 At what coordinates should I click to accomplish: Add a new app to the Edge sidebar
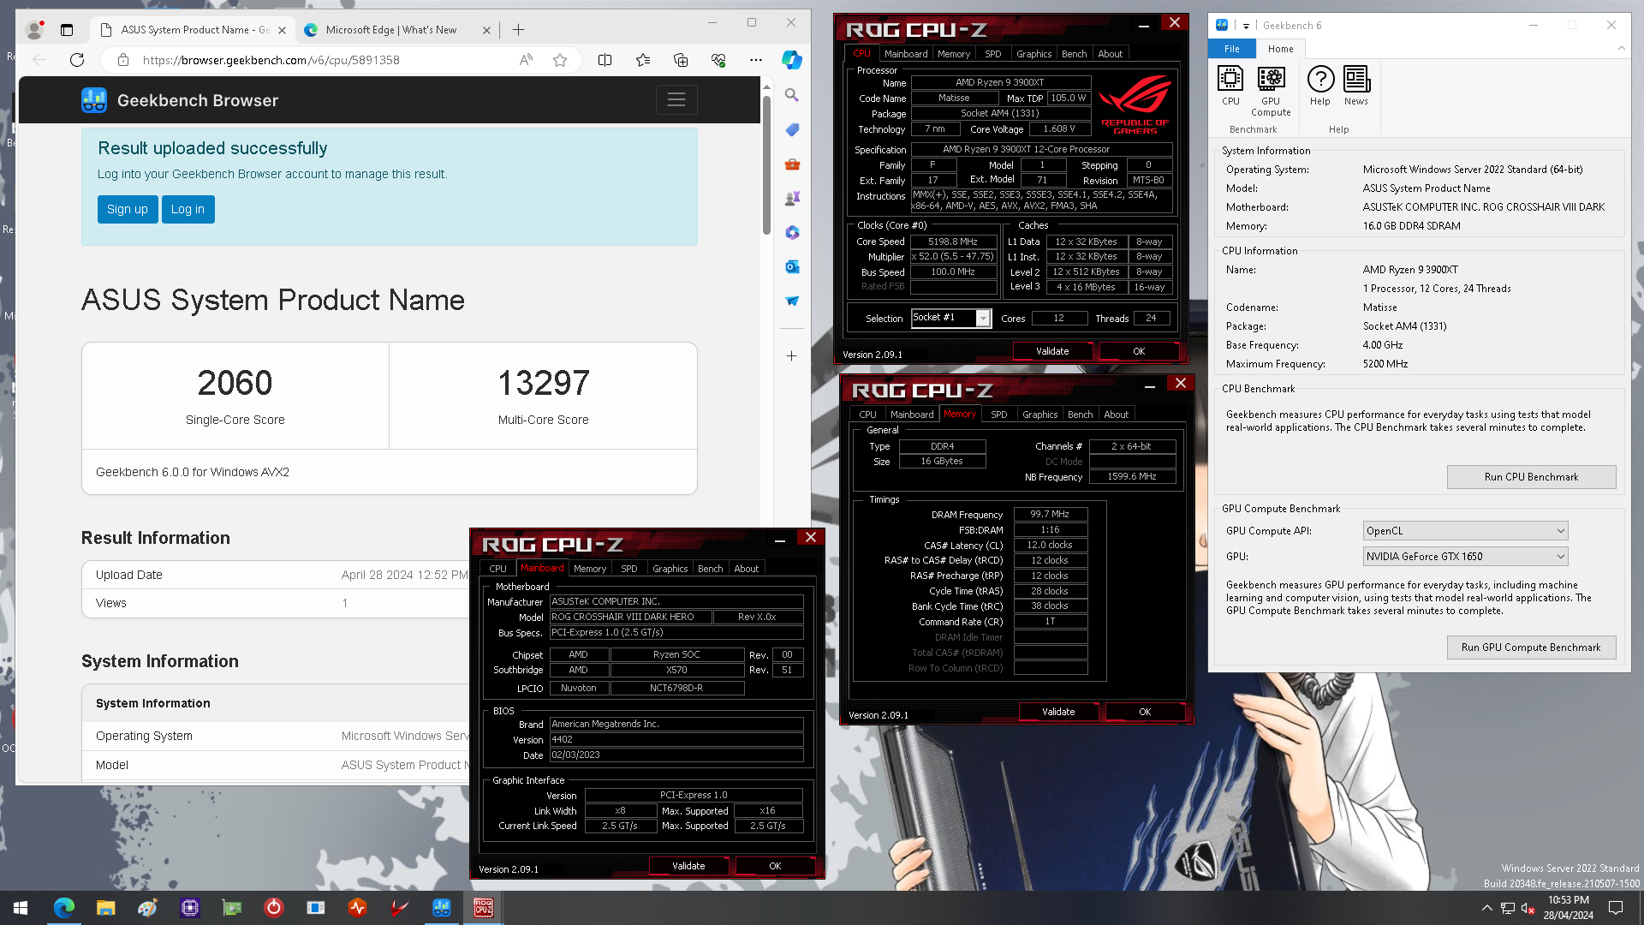pos(792,355)
